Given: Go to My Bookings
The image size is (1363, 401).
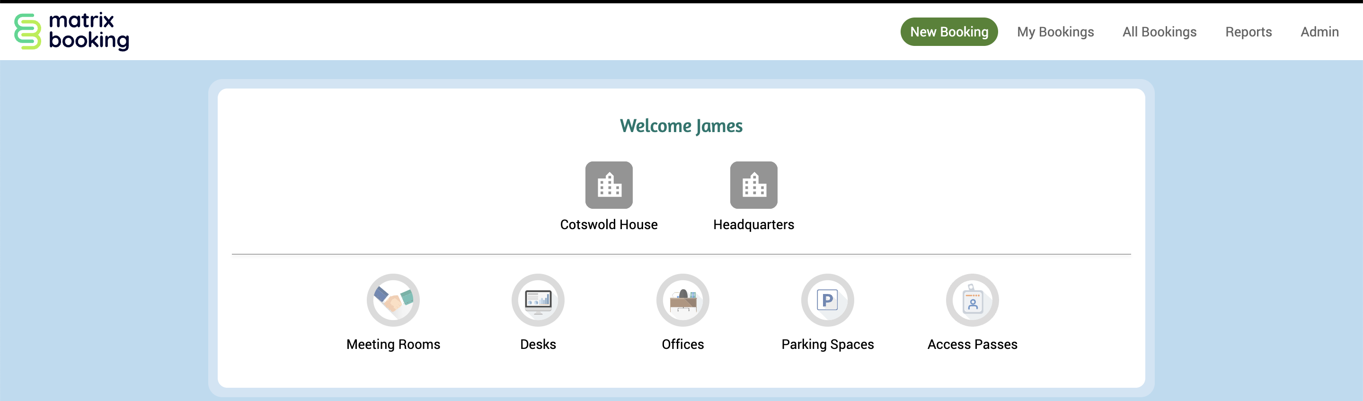Looking at the screenshot, I should point(1055,32).
